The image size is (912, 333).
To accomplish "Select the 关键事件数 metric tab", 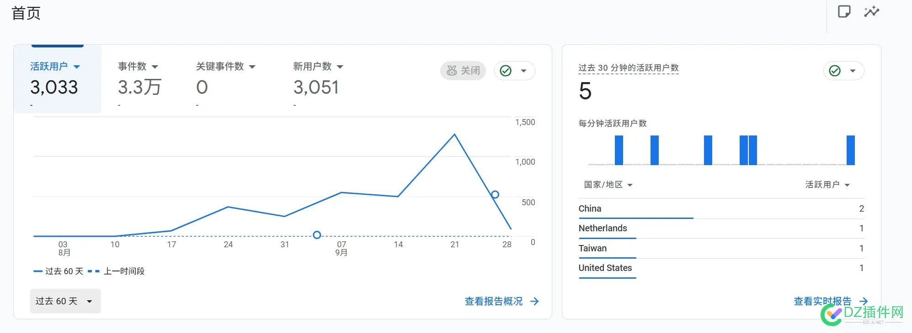I will pyautogui.click(x=226, y=79).
